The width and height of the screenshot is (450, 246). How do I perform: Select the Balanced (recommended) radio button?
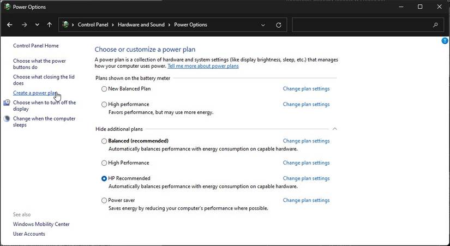104,141
